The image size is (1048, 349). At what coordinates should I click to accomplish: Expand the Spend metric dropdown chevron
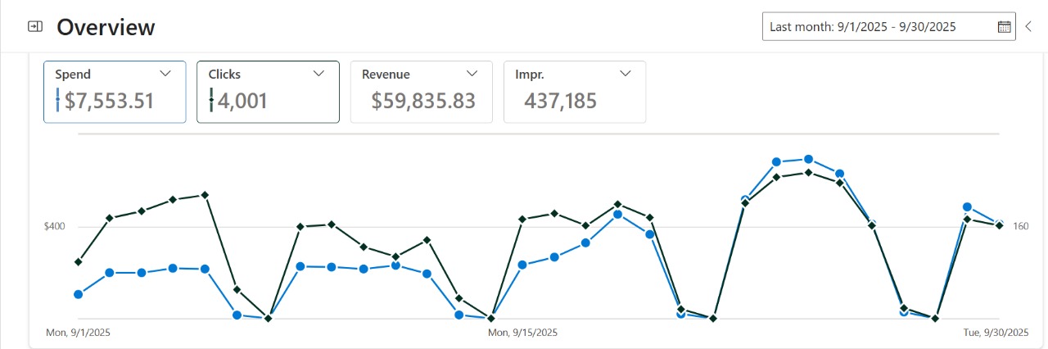pos(165,74)
